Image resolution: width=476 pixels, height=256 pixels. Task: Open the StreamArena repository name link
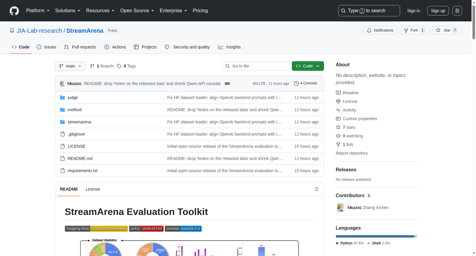point(85,31)
